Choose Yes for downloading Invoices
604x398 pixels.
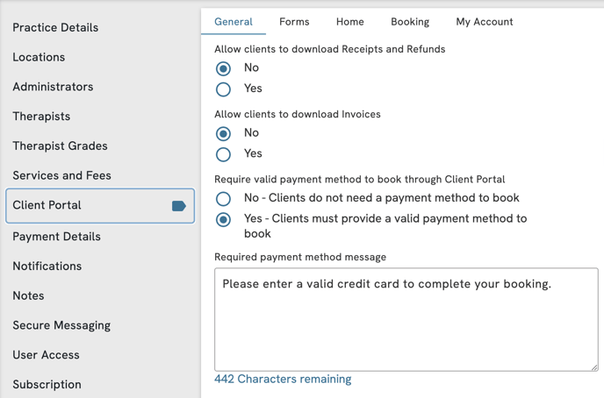223,154
